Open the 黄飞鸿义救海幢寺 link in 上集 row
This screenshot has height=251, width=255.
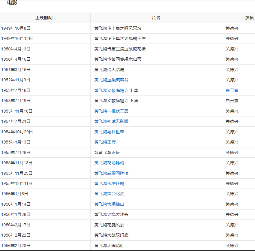pyautogui.click(x=111, y=90)
